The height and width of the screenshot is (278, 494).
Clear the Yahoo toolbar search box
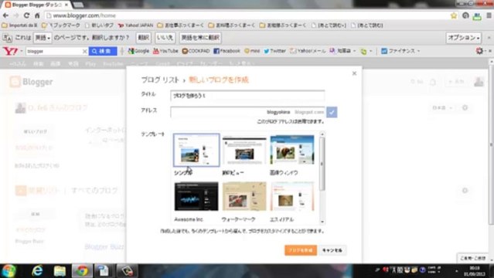pyautogui.click(x=84, y=51)
